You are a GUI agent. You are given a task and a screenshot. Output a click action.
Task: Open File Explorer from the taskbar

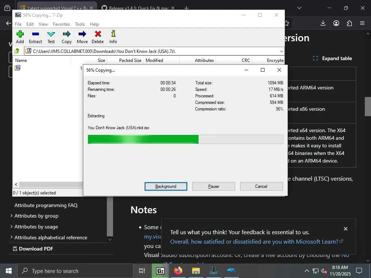coord(196,271)
